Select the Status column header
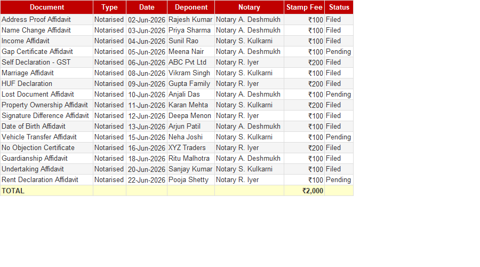This screenshot has width=480, height=267. point(339,7)
